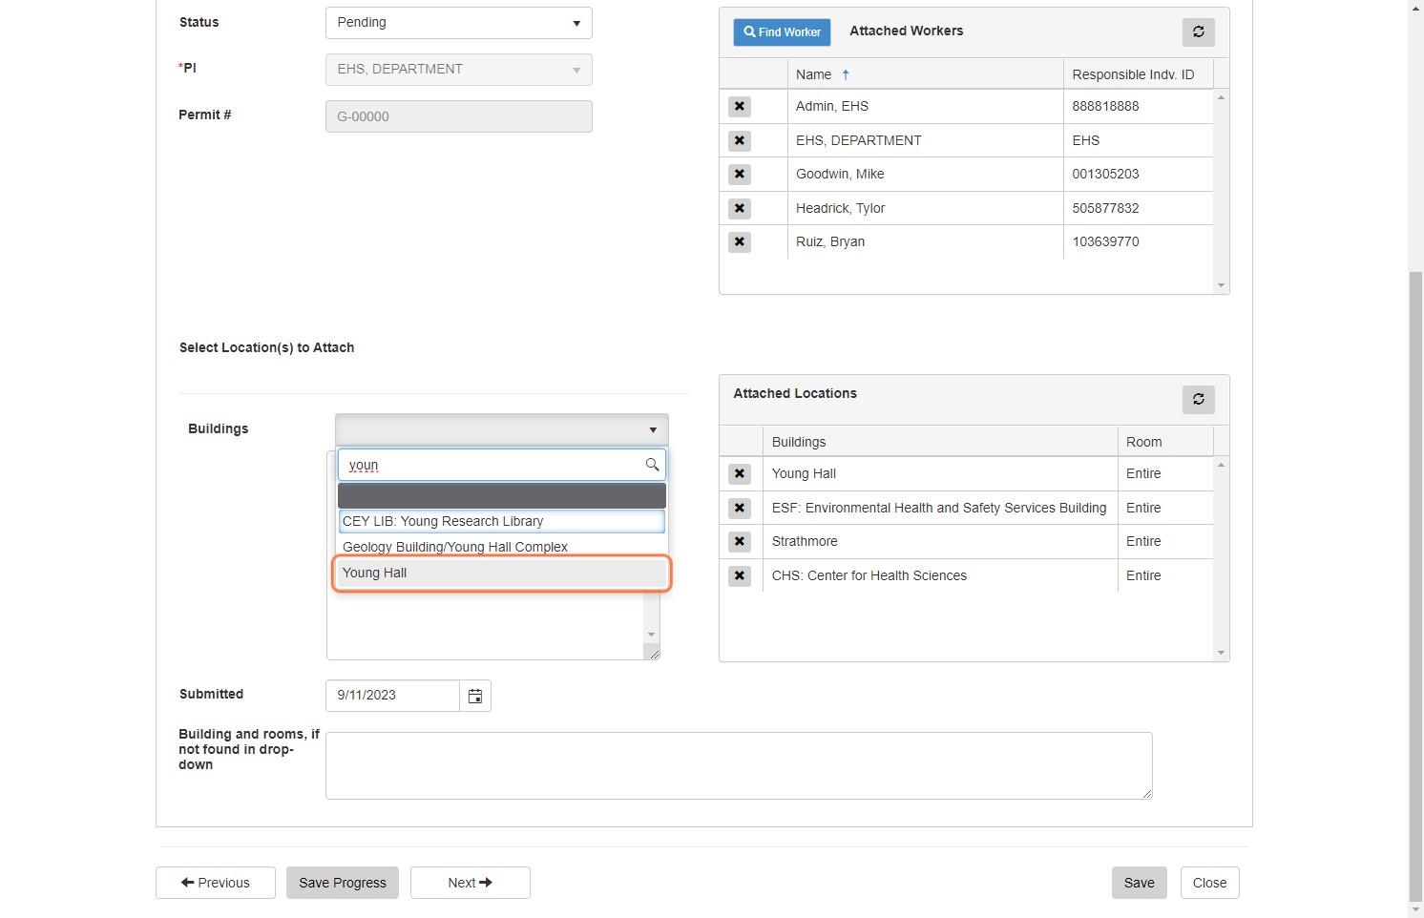This screenshot has width=1424, height=918.
Task: Remove Admin, EHS from attached workers
Action: click(x=740, y=107)
